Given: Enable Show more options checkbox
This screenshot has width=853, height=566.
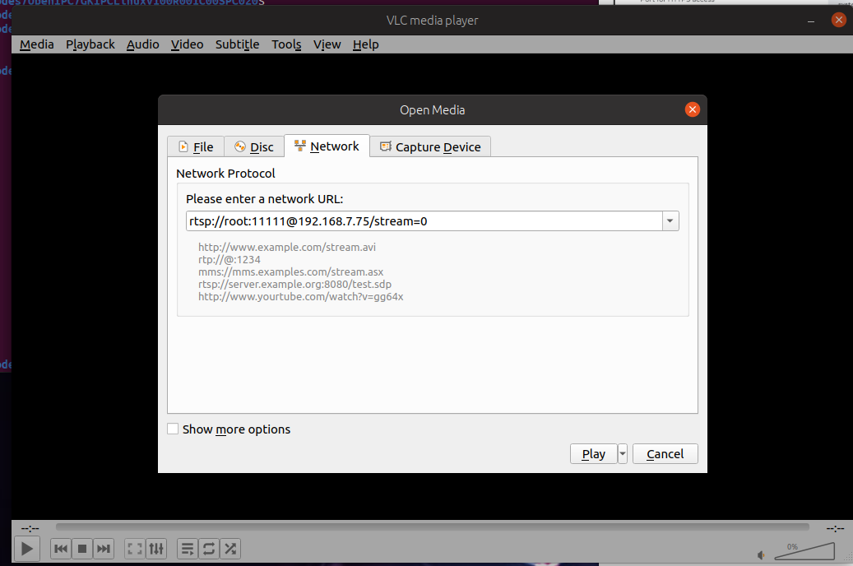Looking at the screenshot, I should [x=173, y=429].
